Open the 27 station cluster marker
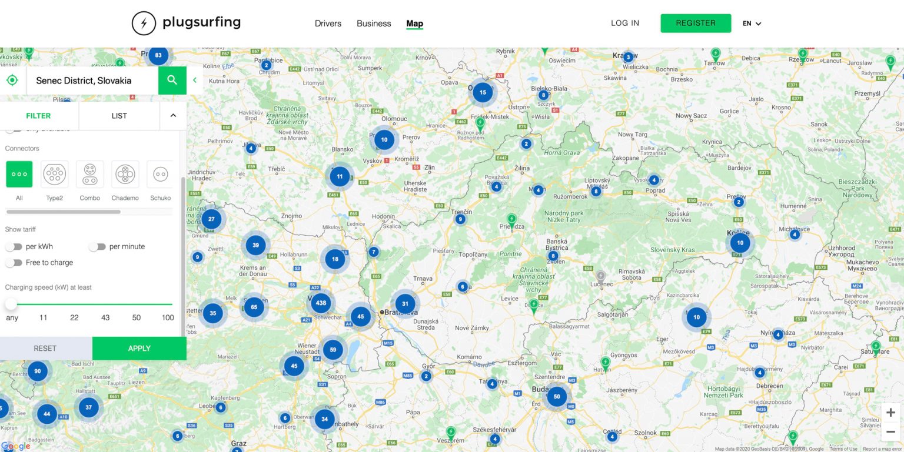Screen dimensions: 904x452 pyautogui.click(x=211, y=219)
